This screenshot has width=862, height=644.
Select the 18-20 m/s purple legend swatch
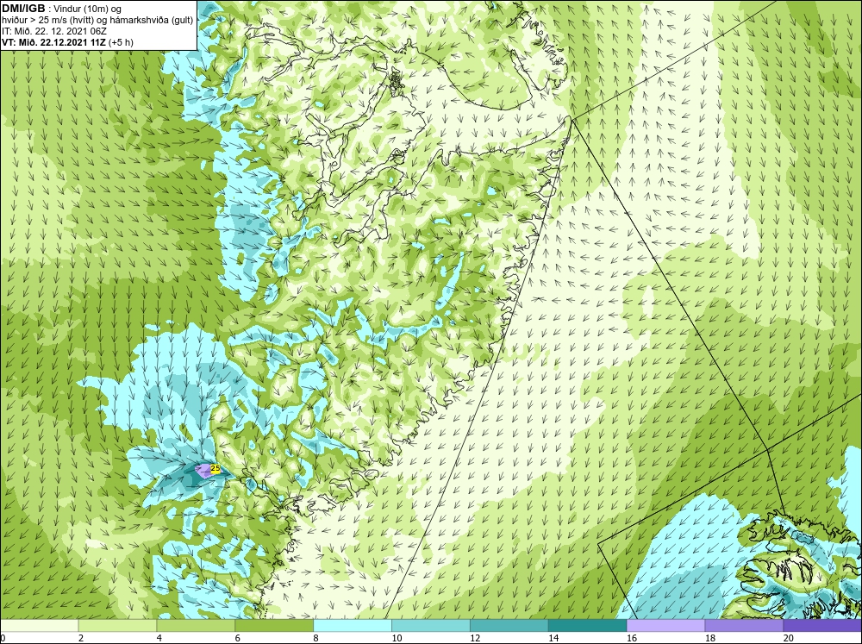744,626
